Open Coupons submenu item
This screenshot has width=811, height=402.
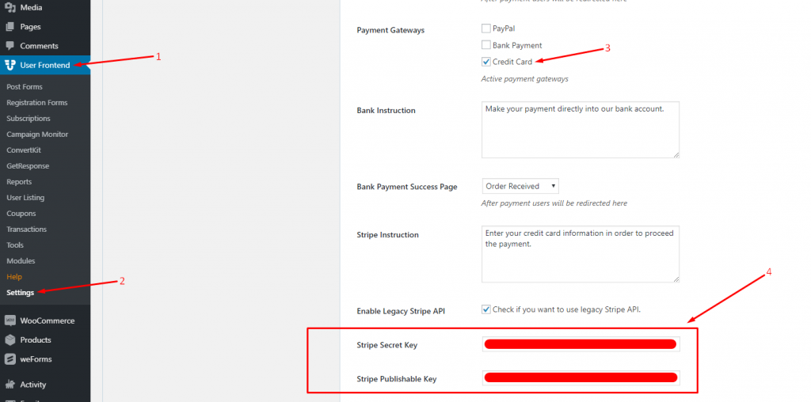pyautogui.click(x=21, y=214)
